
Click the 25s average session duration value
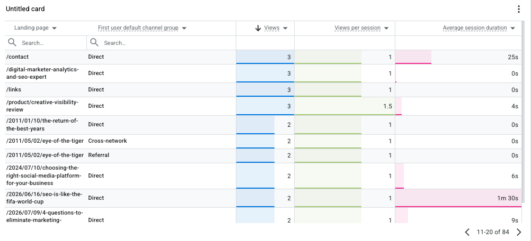point(513,58)
